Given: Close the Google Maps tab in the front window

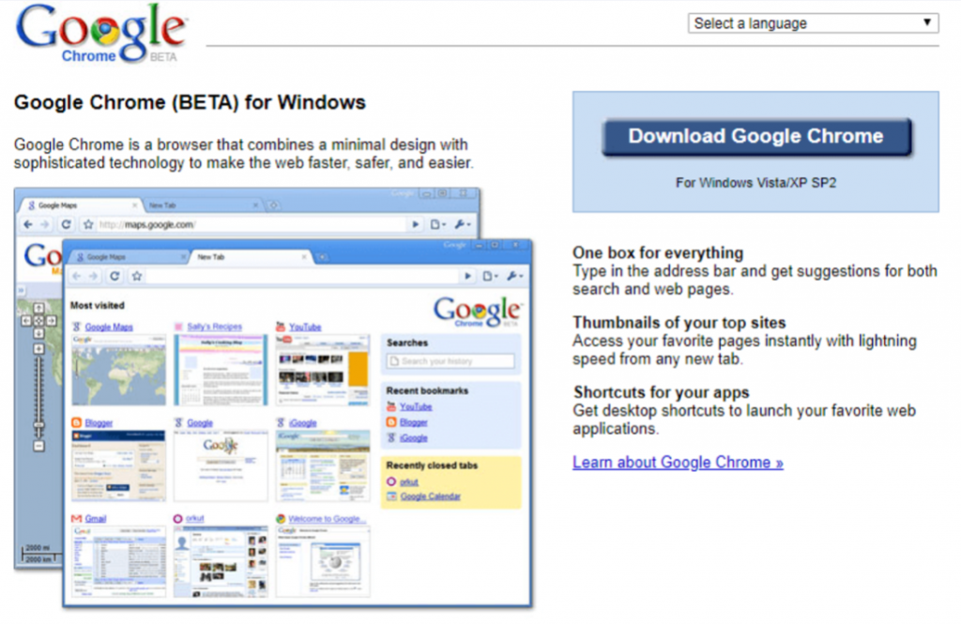Looking at the screenshot, I should point(183,257).
